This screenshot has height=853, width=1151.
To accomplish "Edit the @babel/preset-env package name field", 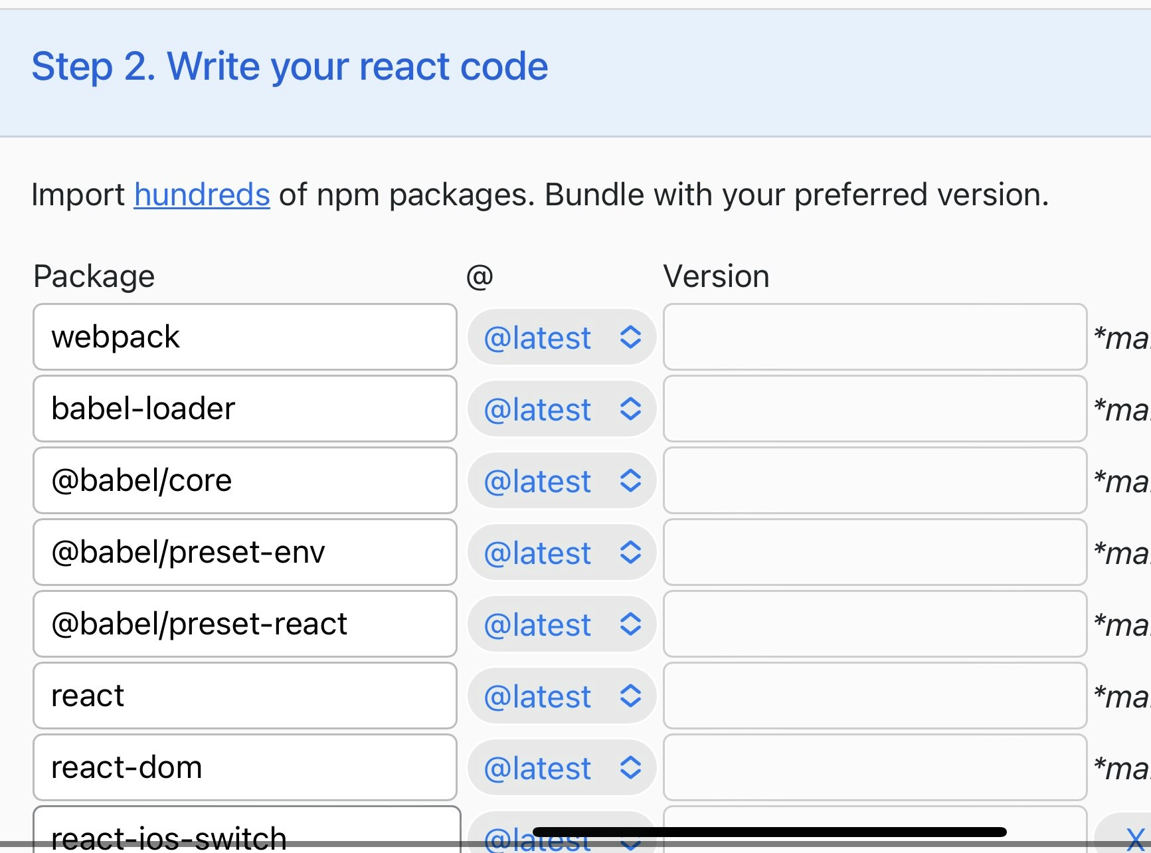I will pyautogui.click(x=245, y=552).
